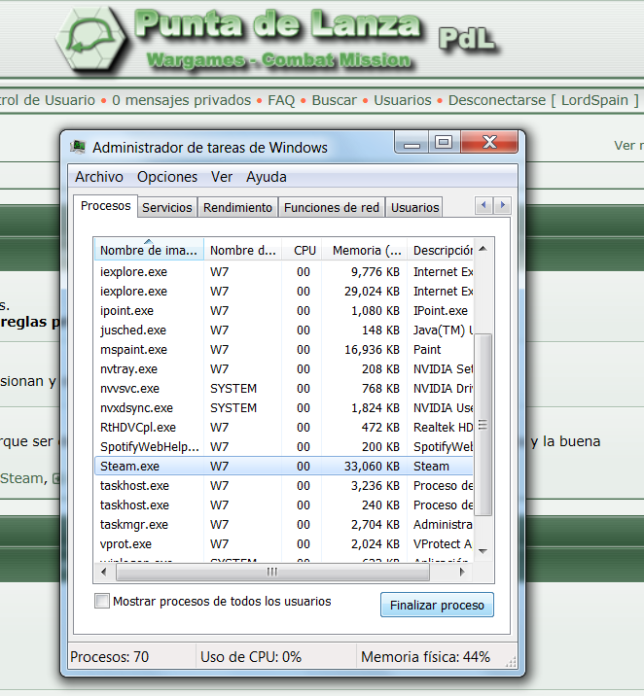Select the RtHDVCpl.exe process
Image resolution: width=644 pixels, height=696 pixels.
283,428
